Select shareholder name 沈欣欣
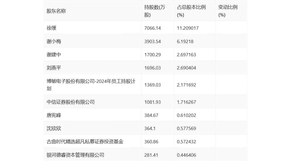This screenshot has height=161, width=291. coord(54,128)
